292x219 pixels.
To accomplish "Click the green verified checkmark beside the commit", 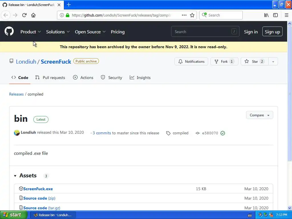I will (x=223, y=133).
